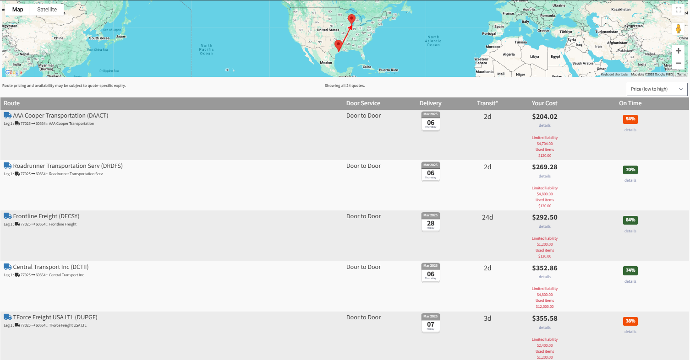The width and height of the screenshot is (690, 360).
Task: Zoom in on the map
Action: 679,51
